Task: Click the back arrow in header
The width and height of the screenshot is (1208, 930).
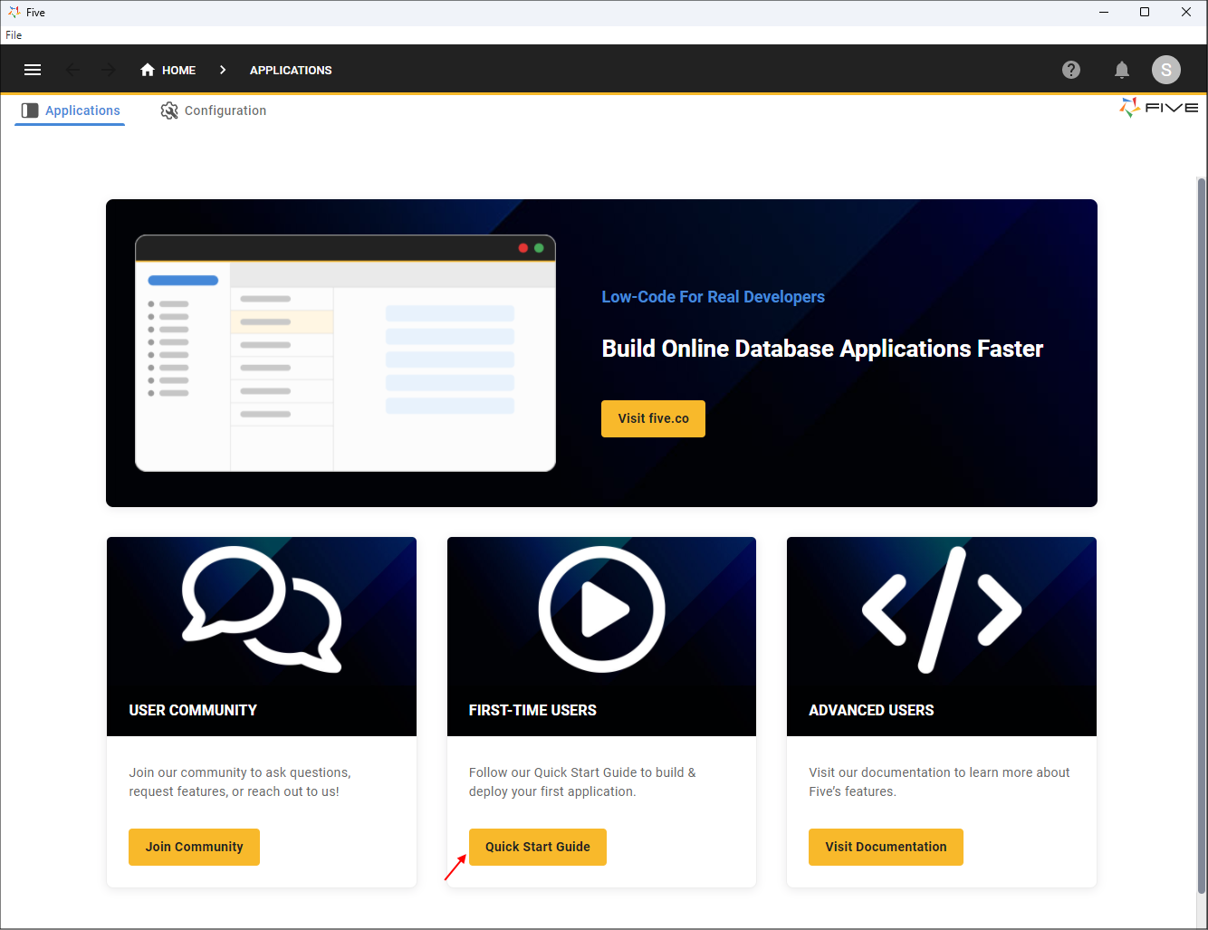Action: pos(73,70)
